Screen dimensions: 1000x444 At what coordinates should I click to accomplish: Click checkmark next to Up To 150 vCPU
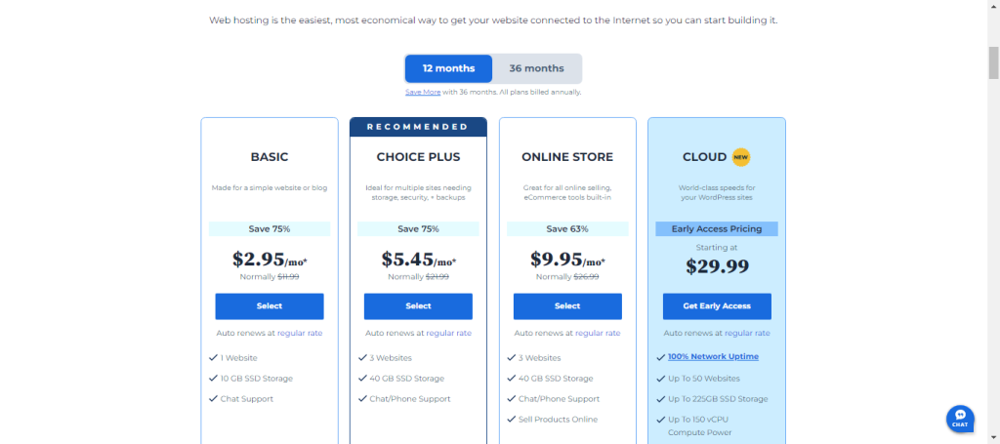(x=660, y=420)
